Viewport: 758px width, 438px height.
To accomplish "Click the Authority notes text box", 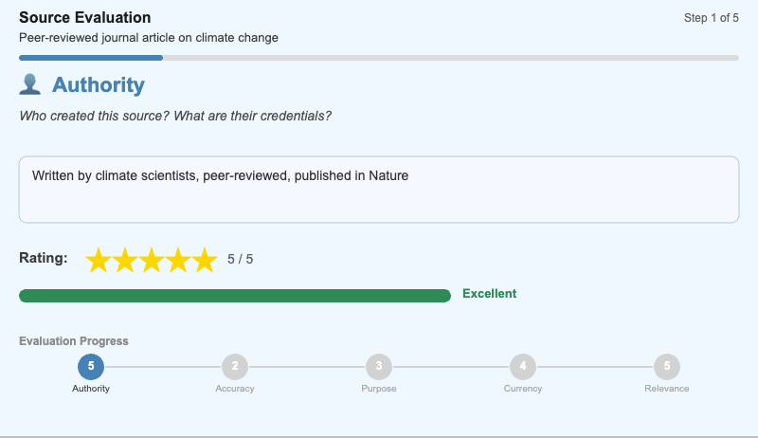I will (x=379, y=190).
